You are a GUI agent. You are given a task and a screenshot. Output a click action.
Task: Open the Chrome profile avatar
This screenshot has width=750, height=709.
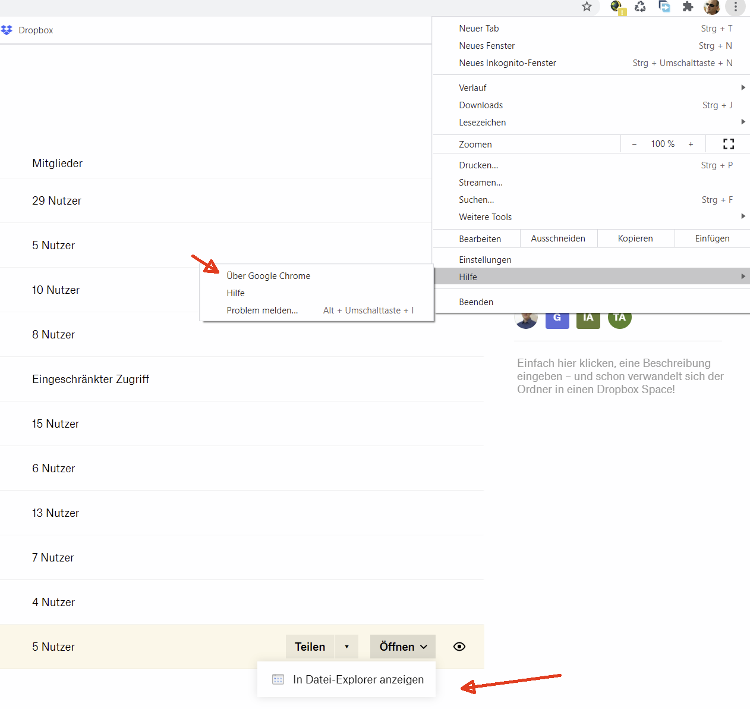pos(711,7)
